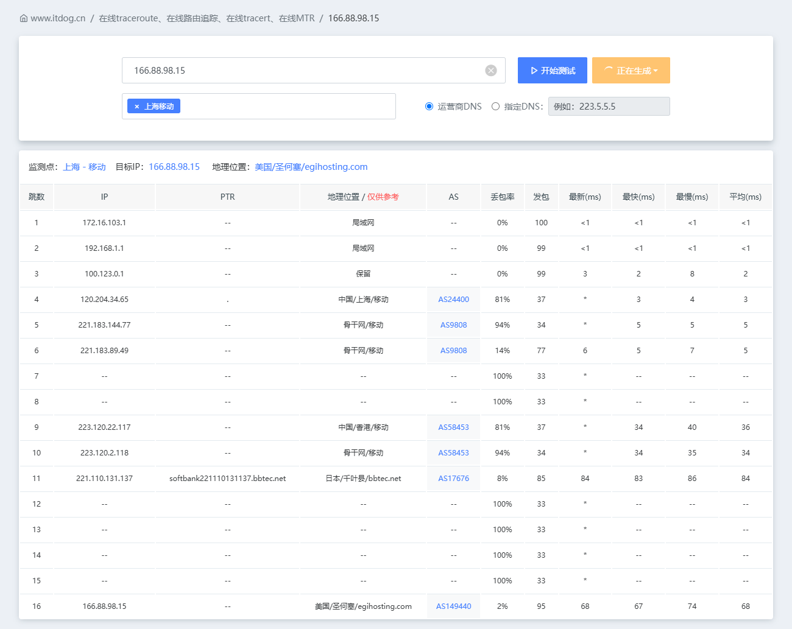
Task: Select IP 223.120.2.118 in hop 10
Action: tap(105, 453)
